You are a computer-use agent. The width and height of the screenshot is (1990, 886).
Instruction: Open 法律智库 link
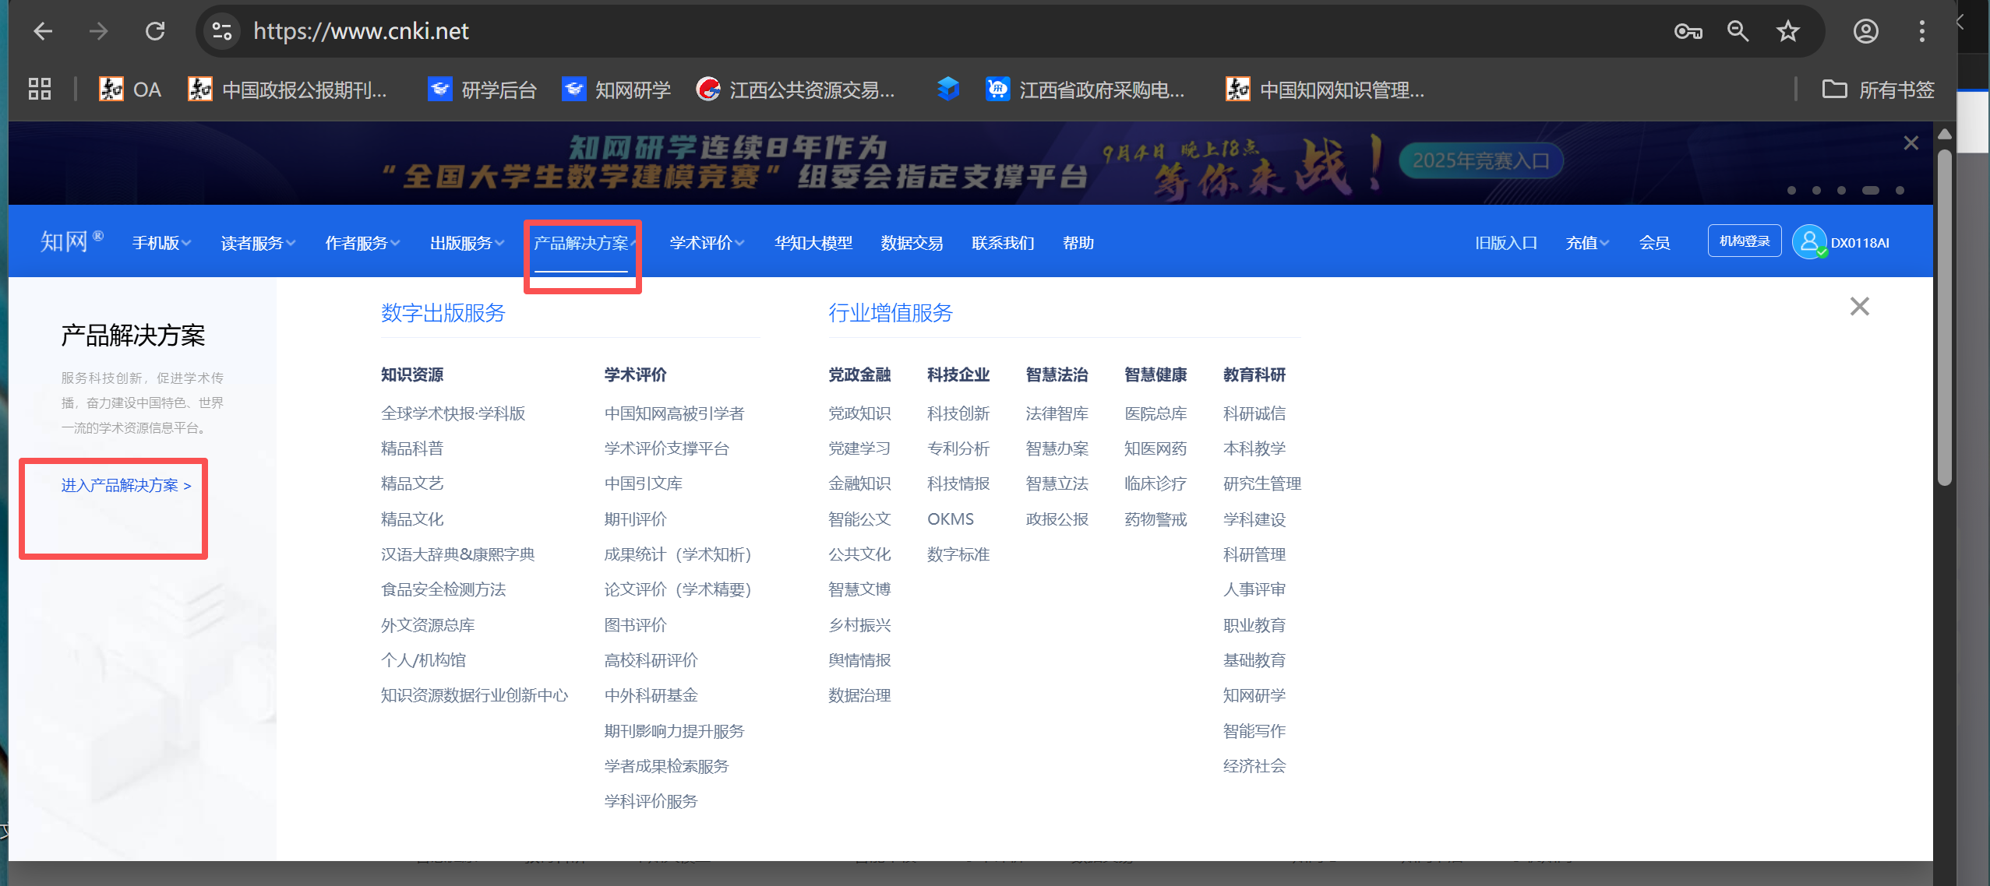[x=1057, y=413]
